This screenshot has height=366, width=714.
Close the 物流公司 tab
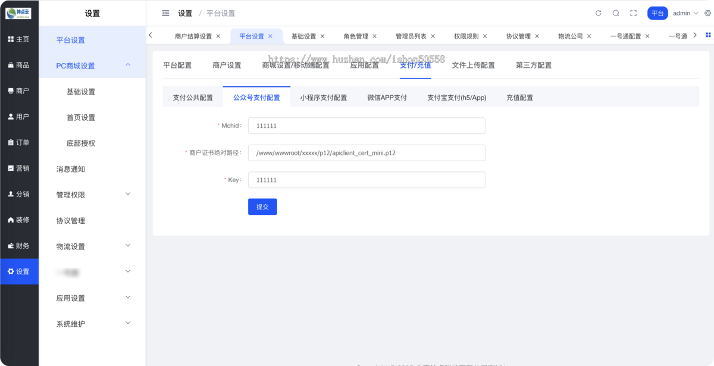(x=589, y=36)
